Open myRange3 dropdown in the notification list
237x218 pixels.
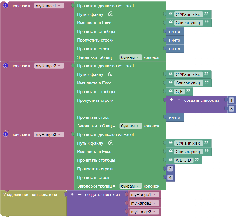point(144,212)
